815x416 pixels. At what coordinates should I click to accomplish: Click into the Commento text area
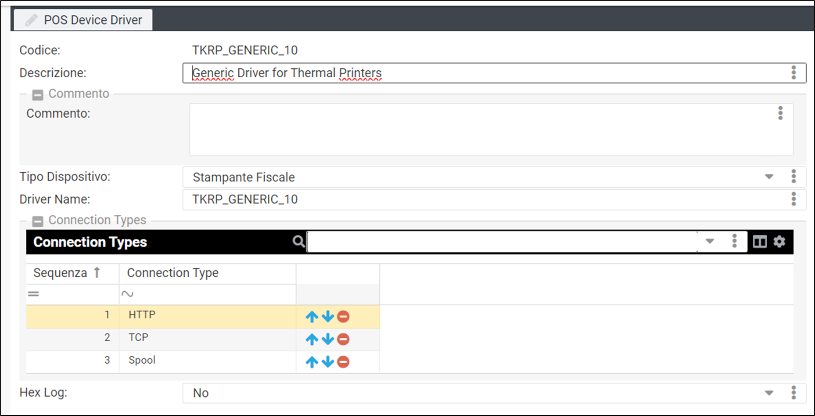coord(483,130)
